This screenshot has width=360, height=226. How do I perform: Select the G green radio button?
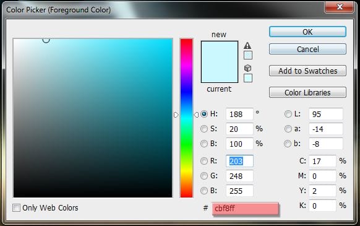(x=204, y=176)
